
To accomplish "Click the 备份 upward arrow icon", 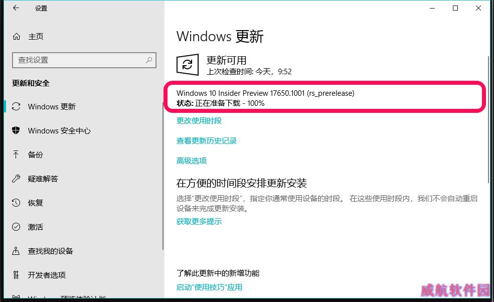I will coord(16,155).
